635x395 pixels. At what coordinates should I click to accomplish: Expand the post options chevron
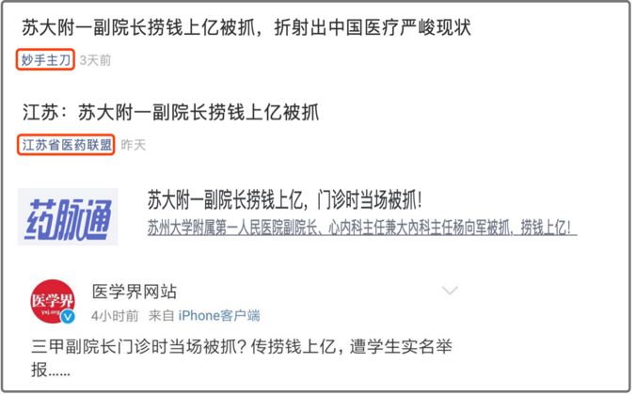[x=450, y=291]
